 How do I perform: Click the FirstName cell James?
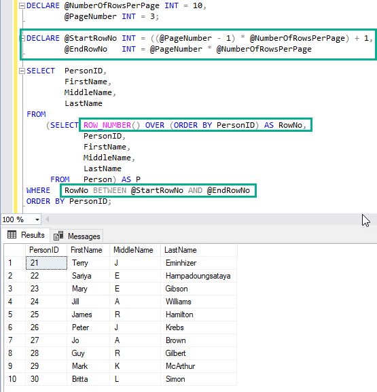point(88,315)
